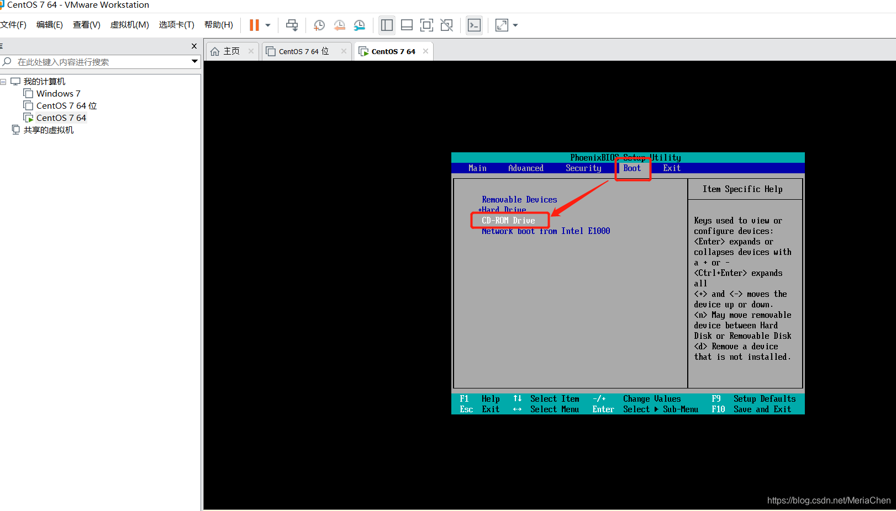
Task: Open the 查看(V) menu
Action: pos(87,25)
